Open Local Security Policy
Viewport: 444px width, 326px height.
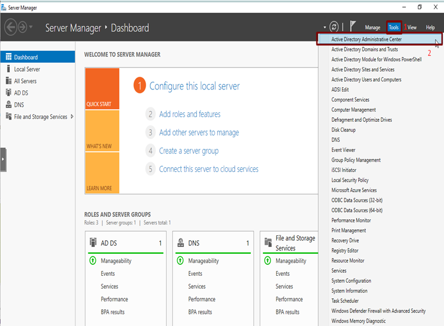point(350,180)
